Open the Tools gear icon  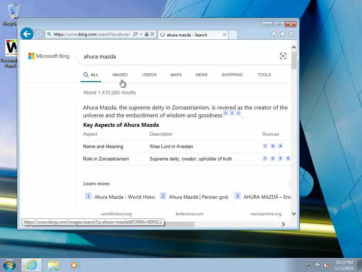(291, 34)
